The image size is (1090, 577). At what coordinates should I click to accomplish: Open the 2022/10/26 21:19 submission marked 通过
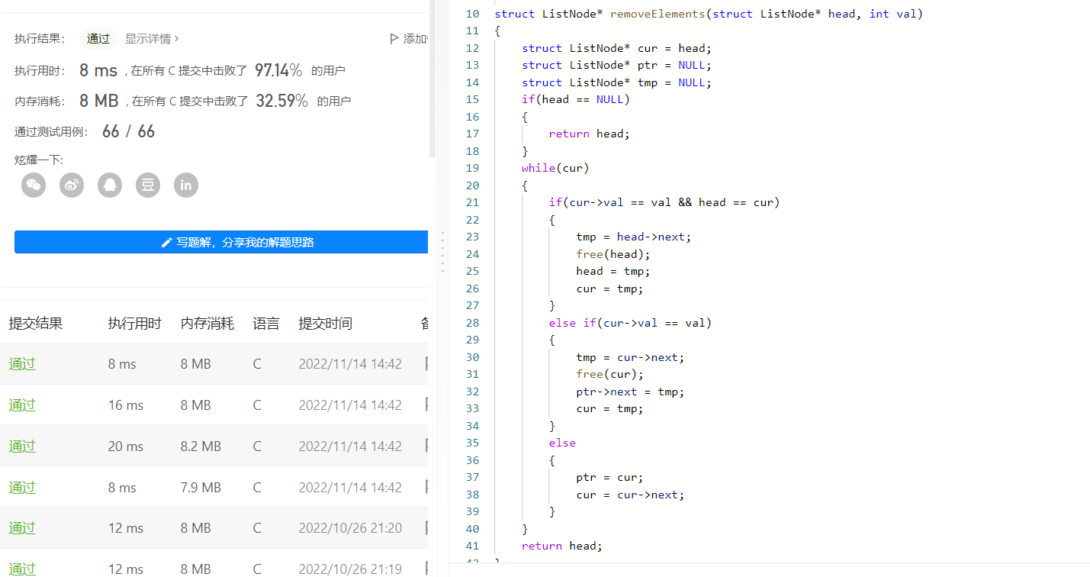(22, 569)
